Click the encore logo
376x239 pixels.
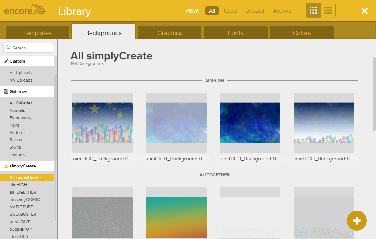coord(25,10)
